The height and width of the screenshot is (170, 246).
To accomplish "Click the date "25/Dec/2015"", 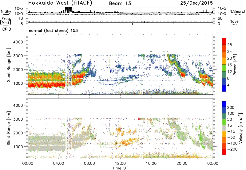I will pos(196,3).
